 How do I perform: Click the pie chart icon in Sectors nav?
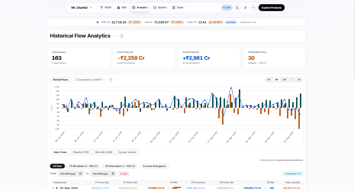[x=155, y=8]
